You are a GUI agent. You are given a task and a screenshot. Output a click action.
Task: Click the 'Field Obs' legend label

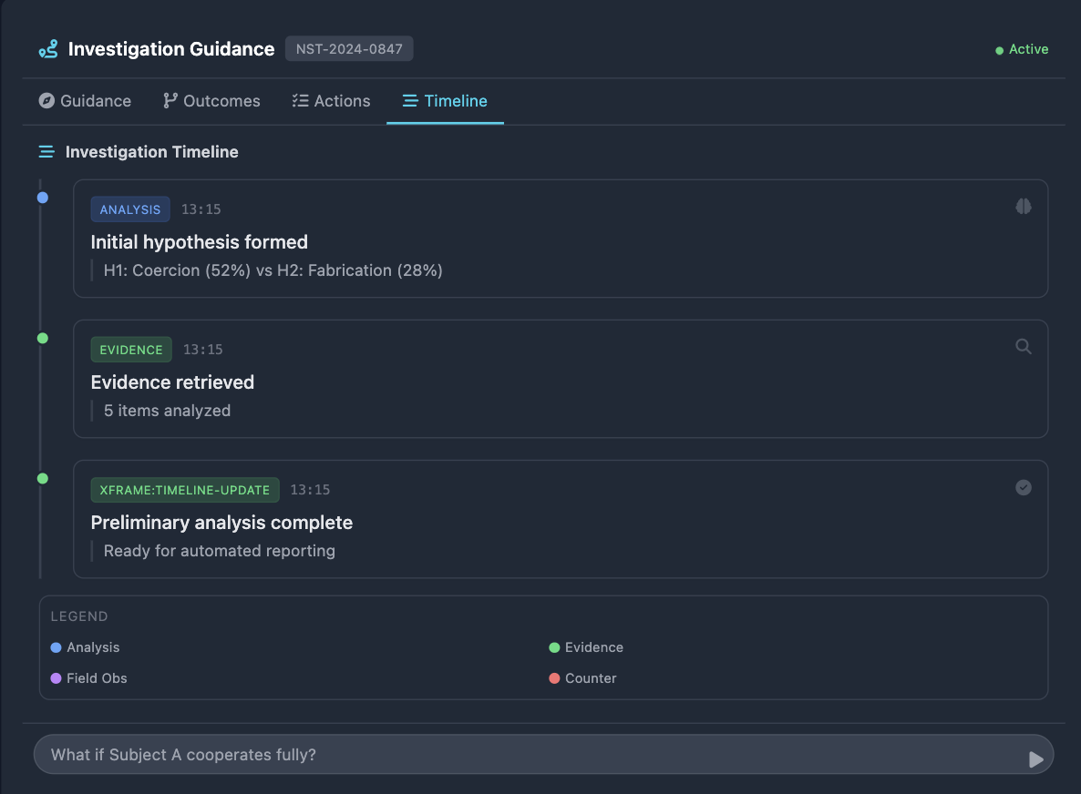[x=97, y=678]
